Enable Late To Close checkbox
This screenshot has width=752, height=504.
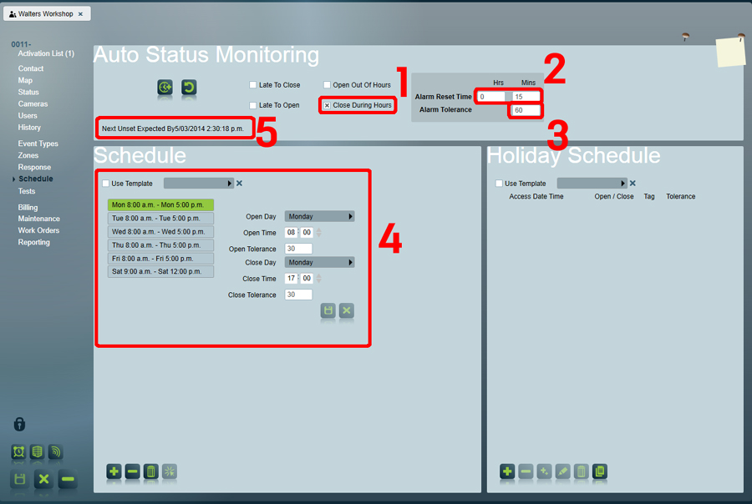(x=252, y=85)
